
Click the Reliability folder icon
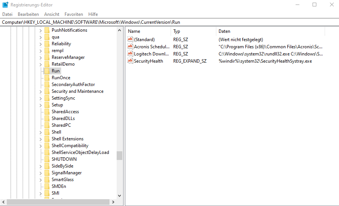tap(47, 44)
